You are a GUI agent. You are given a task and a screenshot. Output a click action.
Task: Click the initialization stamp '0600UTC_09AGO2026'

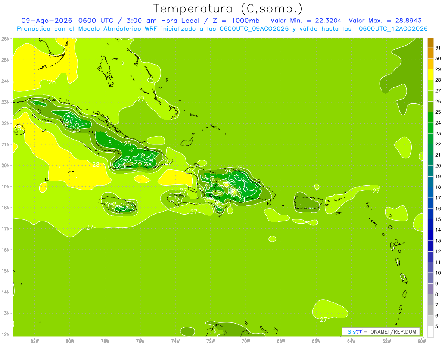pos(254,29)
